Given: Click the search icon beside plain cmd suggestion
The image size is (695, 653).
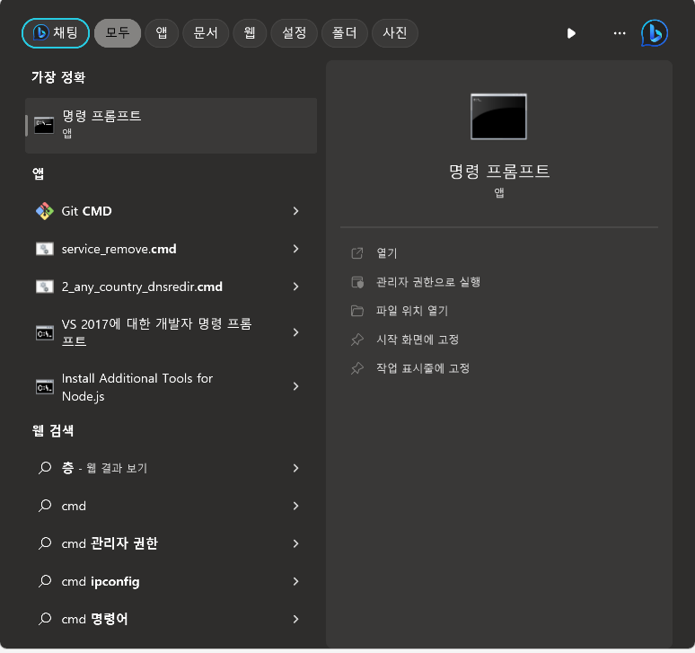Looking at the screenshot, I should pyautogui.click(x=45, y=506).
